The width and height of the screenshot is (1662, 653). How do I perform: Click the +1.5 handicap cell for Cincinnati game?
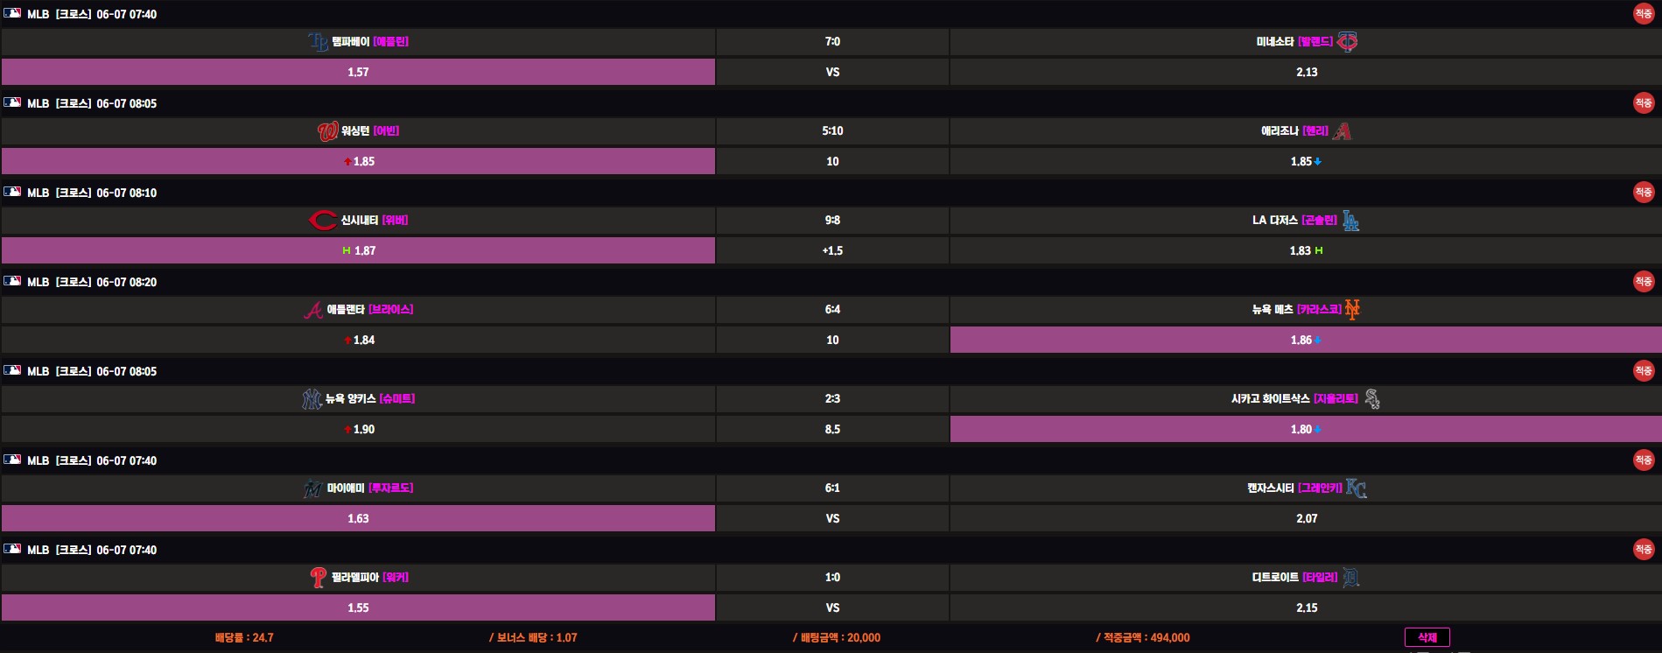point(832,250)
